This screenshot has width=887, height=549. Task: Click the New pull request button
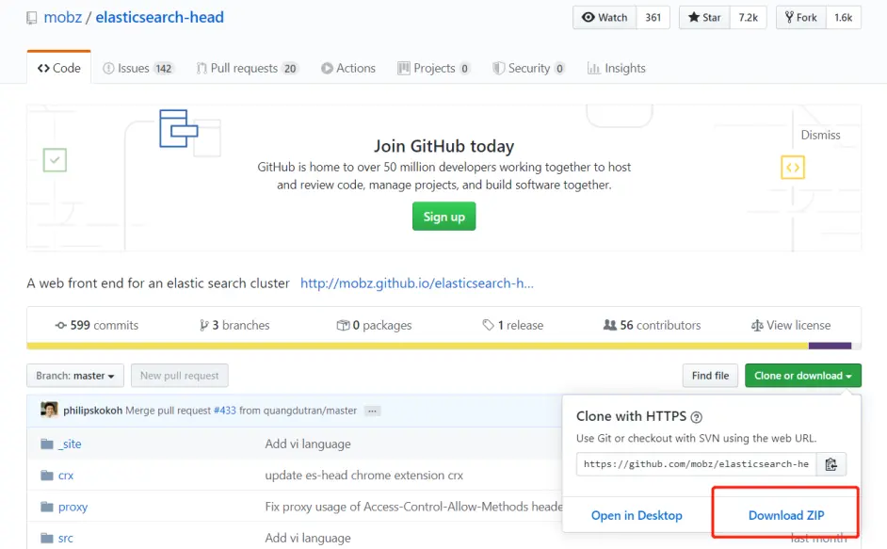[x=179, y=376]
